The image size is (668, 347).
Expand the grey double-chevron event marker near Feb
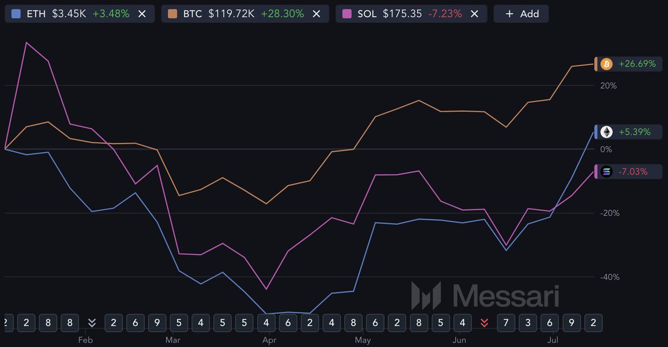coord(92,323)
